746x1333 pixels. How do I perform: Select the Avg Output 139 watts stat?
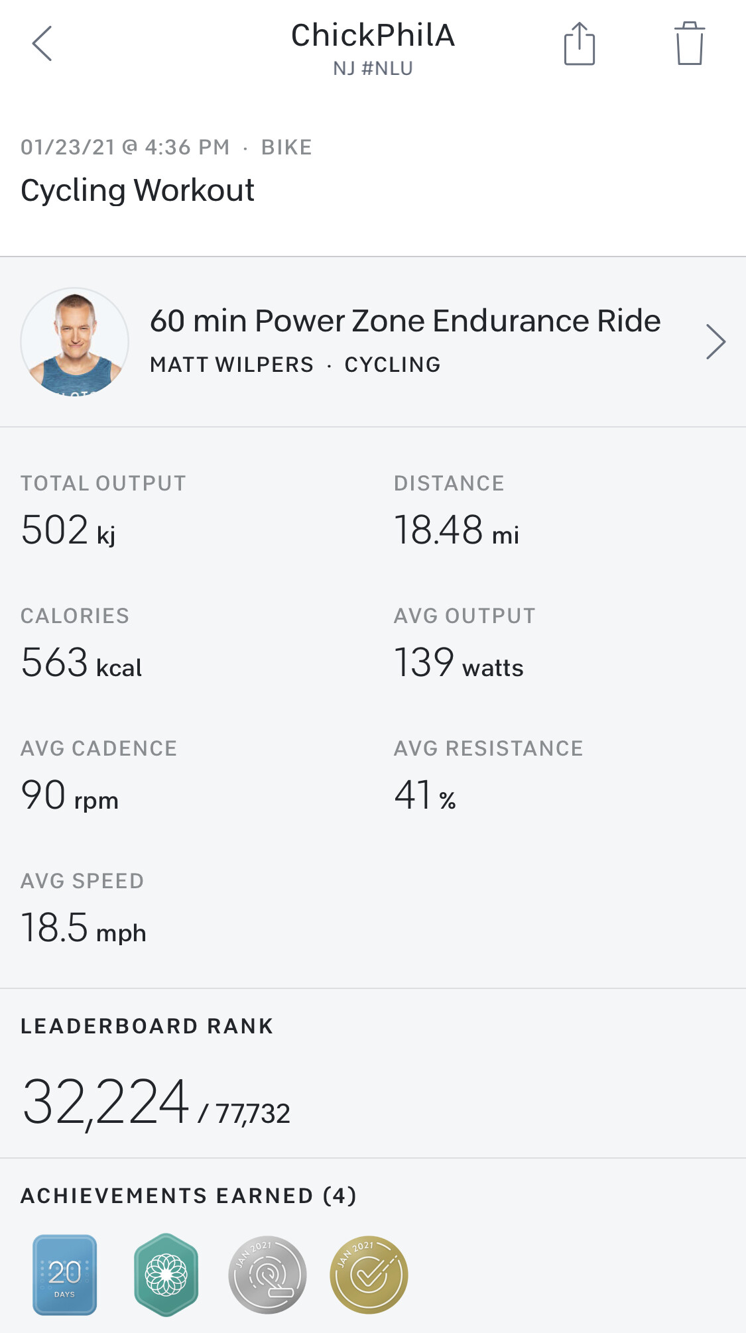458,663
